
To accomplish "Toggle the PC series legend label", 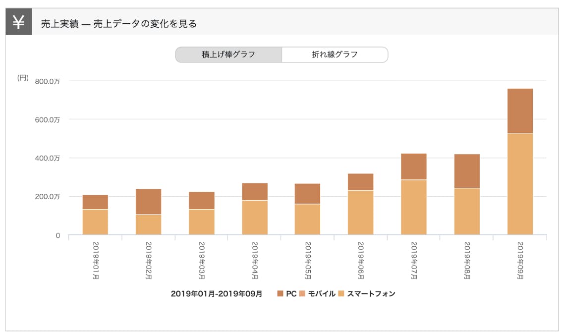I will point(291,294).
